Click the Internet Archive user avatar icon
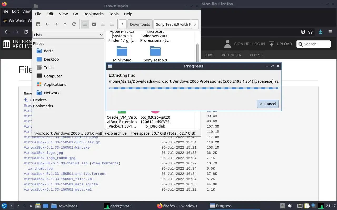 227,44
